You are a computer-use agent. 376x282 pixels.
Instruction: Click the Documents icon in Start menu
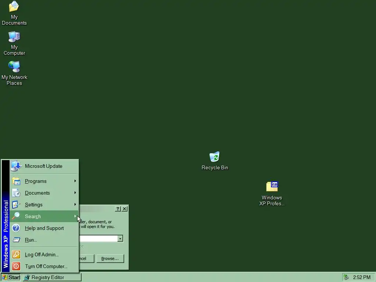click(16, 193)
